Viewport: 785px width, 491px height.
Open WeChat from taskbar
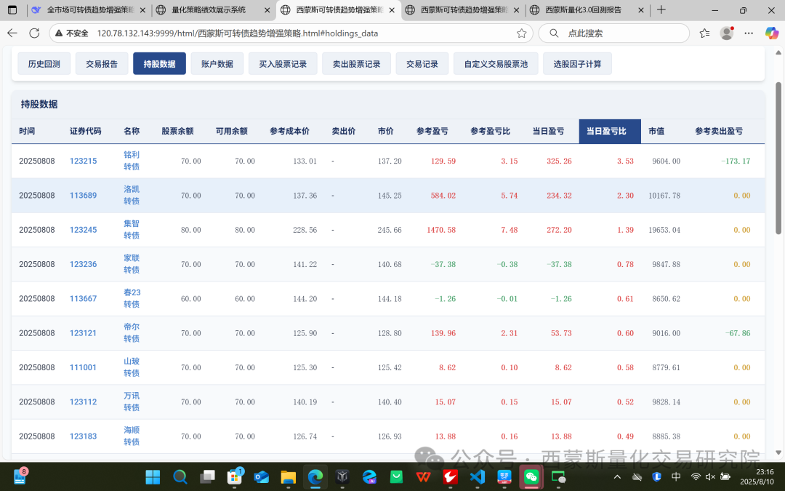(531, 476)
